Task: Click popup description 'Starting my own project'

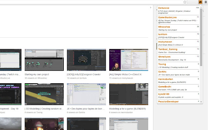Action: (167, 30)
